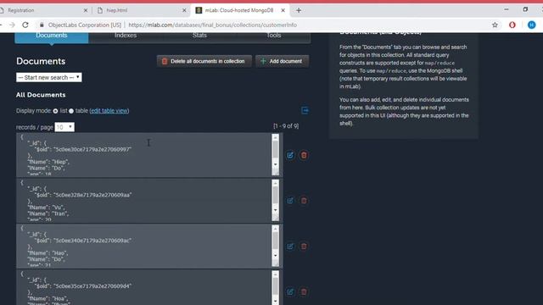
Task: Click the '"fName": "Hiep"' line
Action: pos(48,162)
